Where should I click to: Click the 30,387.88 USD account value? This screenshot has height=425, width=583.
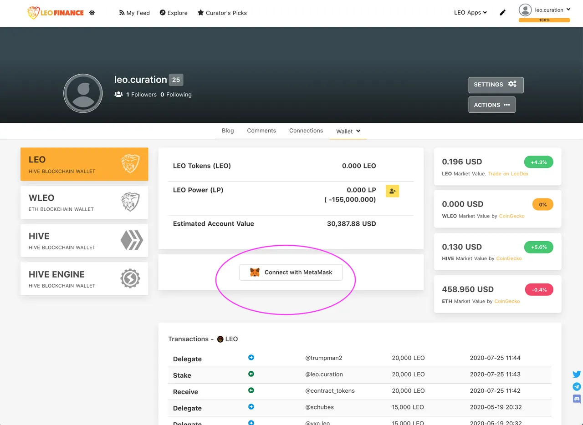(x=352, y=224)
